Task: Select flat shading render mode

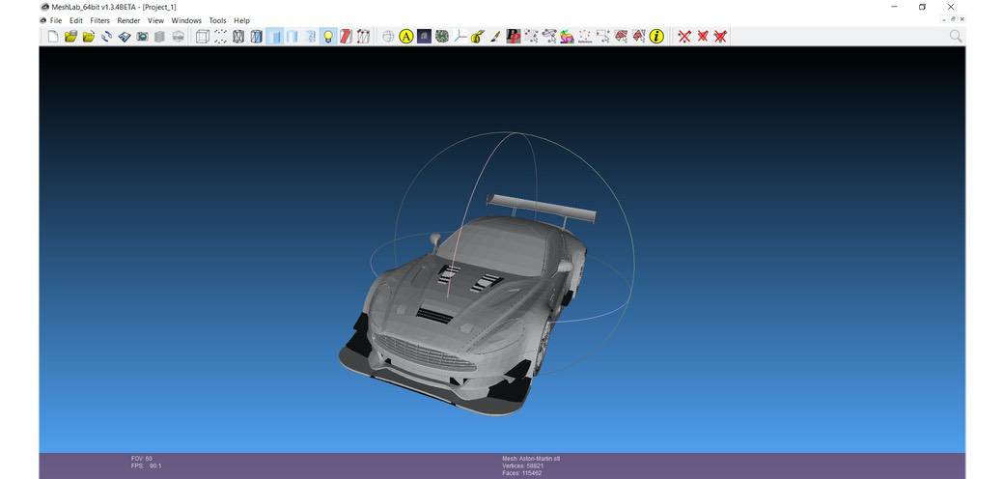Action: pos(292,37)
